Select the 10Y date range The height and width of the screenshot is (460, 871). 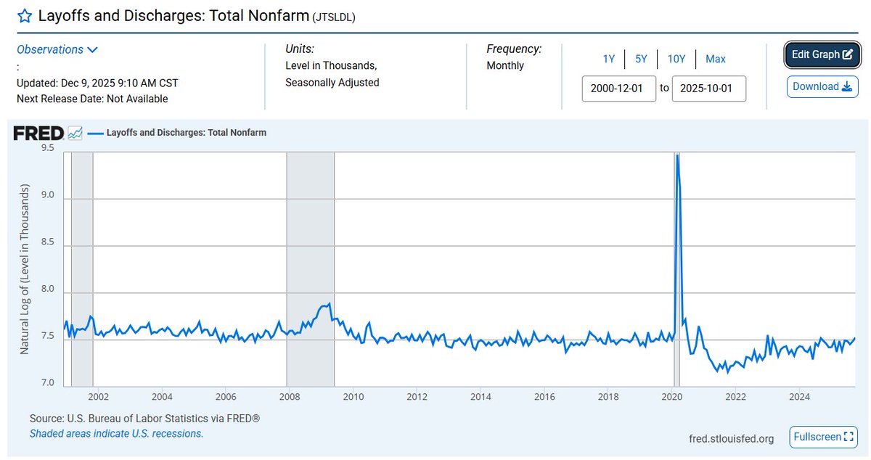tap(676, 59)
